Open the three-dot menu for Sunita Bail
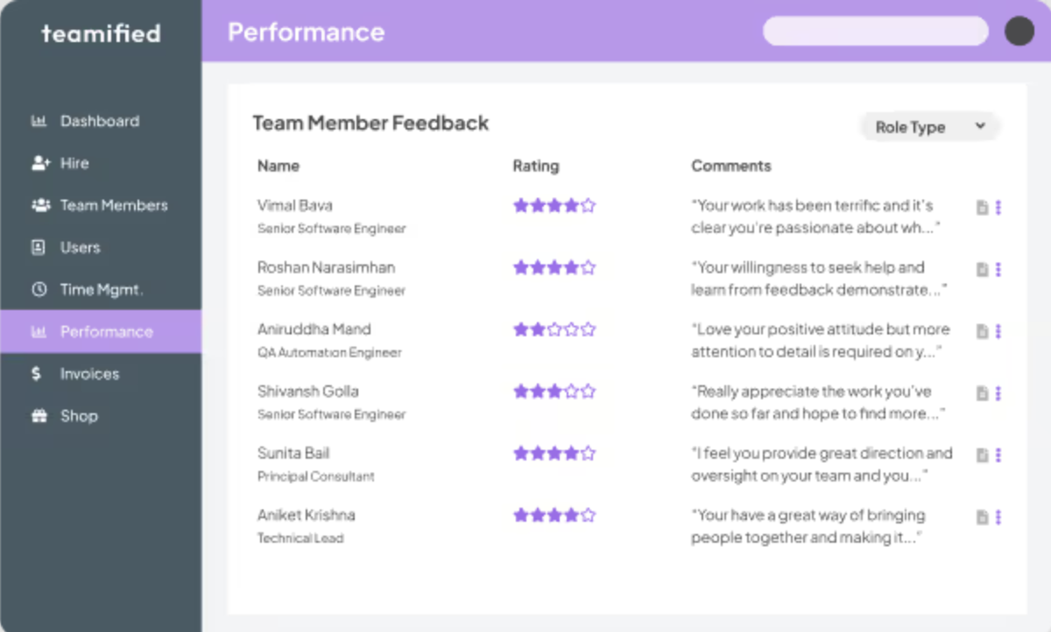This screenshot has height=632, width=1051. [999, 455]
